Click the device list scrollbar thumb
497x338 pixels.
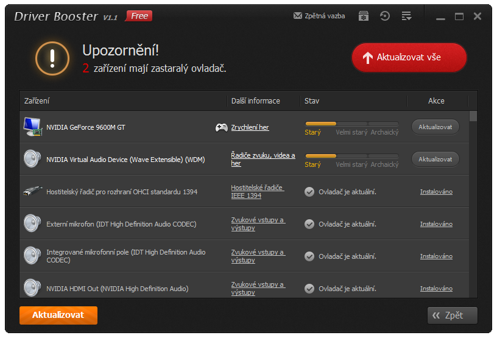[473, 116]
